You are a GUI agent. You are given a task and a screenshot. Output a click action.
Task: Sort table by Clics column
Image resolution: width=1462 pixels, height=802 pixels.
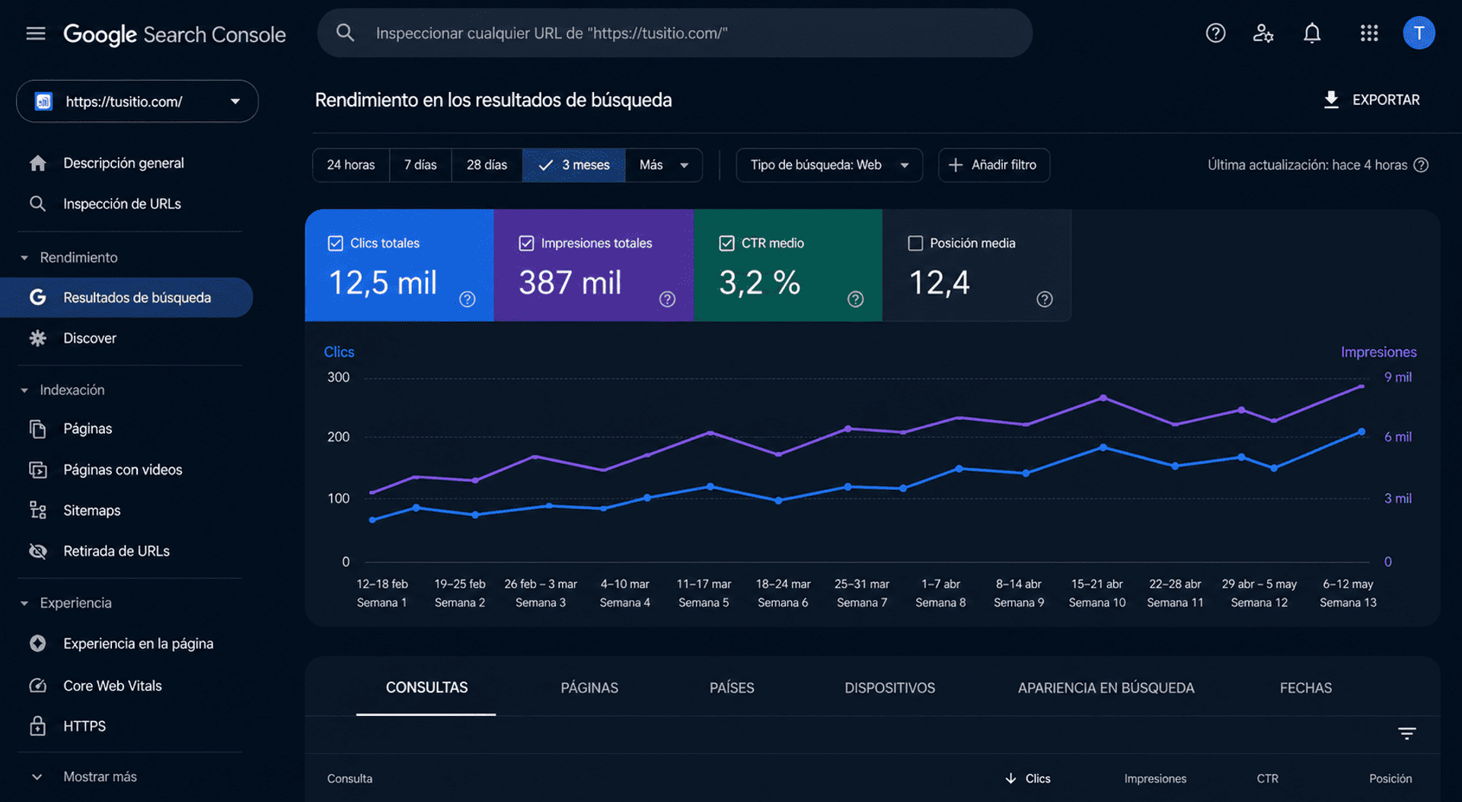point(1027,778)
